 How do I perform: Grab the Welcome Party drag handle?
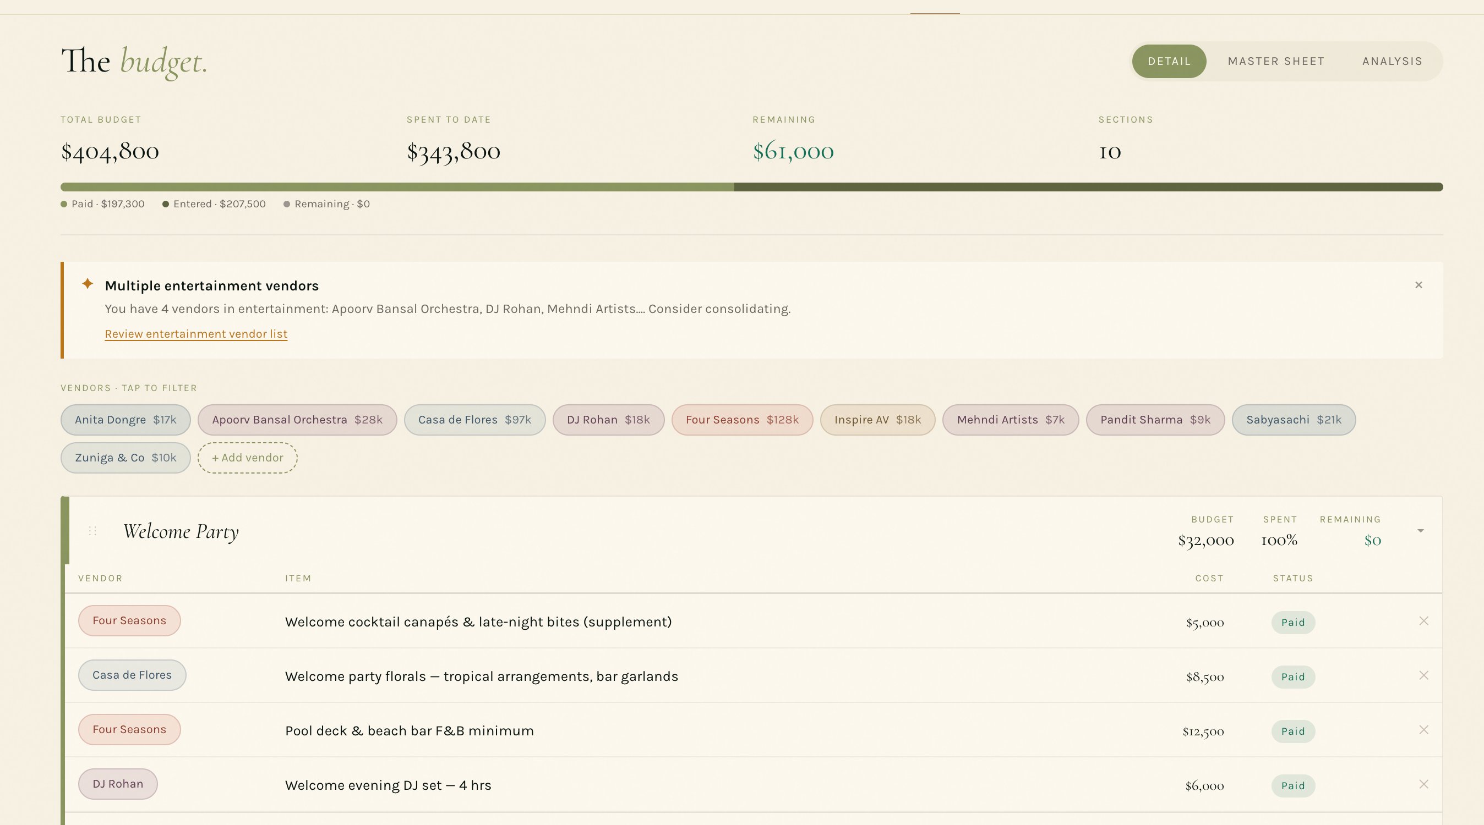(x=92, y=531)
